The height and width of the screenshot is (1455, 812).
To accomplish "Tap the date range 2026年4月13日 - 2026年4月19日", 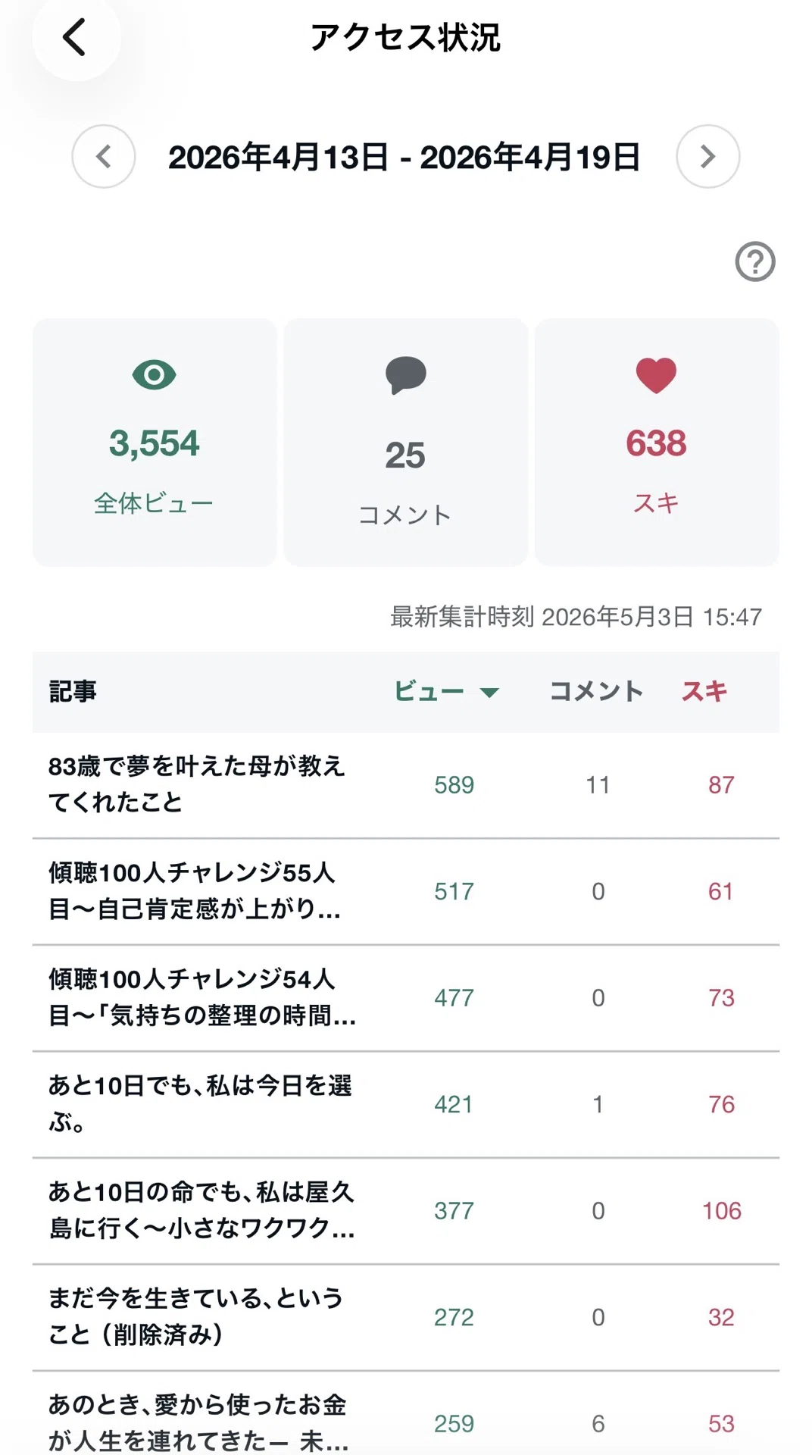I will [x=404, y=158].
